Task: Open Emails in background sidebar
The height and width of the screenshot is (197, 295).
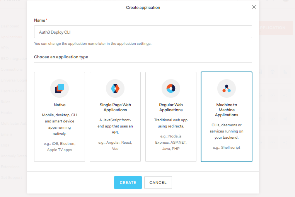Action: (x=7, y=134)
